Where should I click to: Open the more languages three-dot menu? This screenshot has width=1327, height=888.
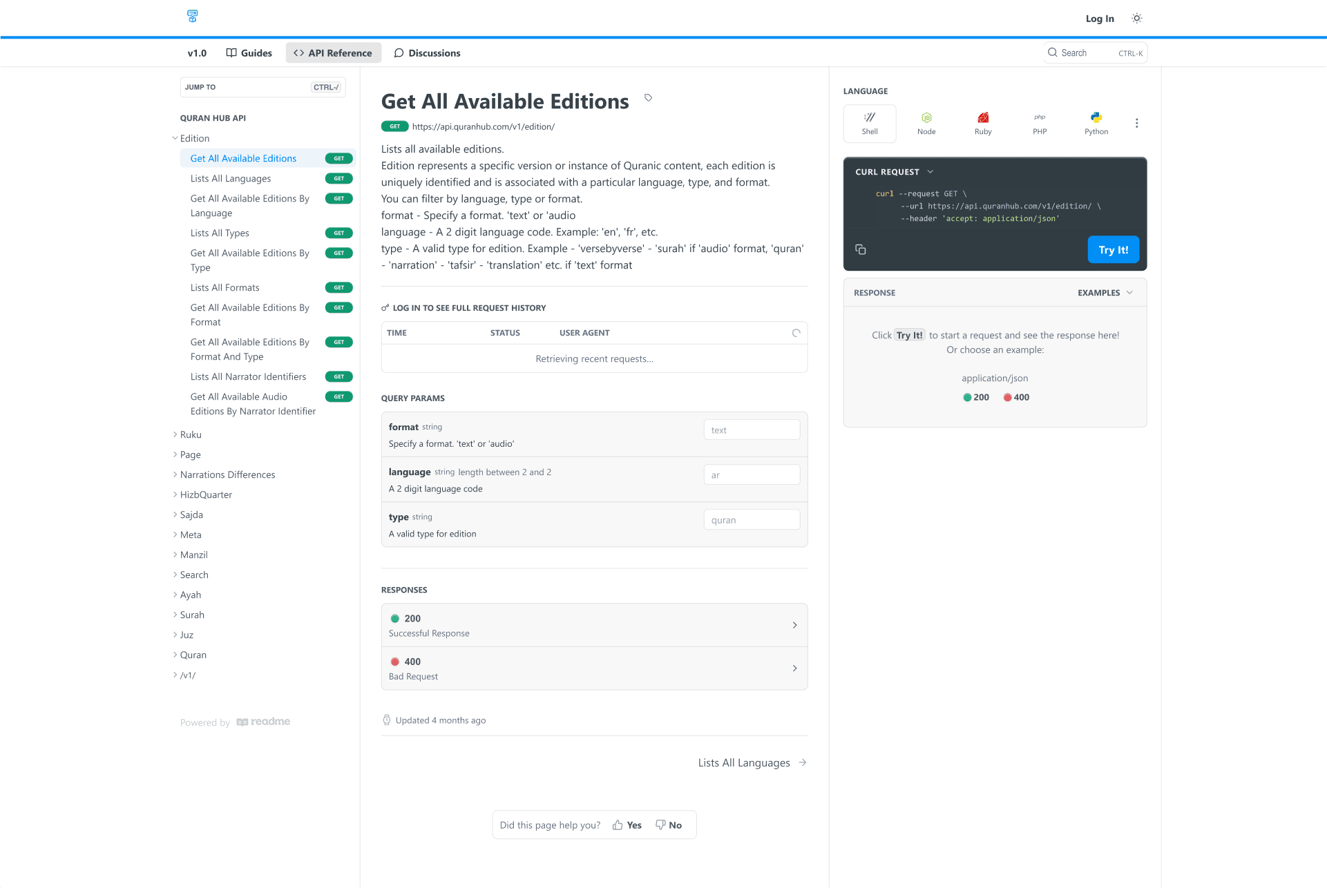[x=1136, y=124]
